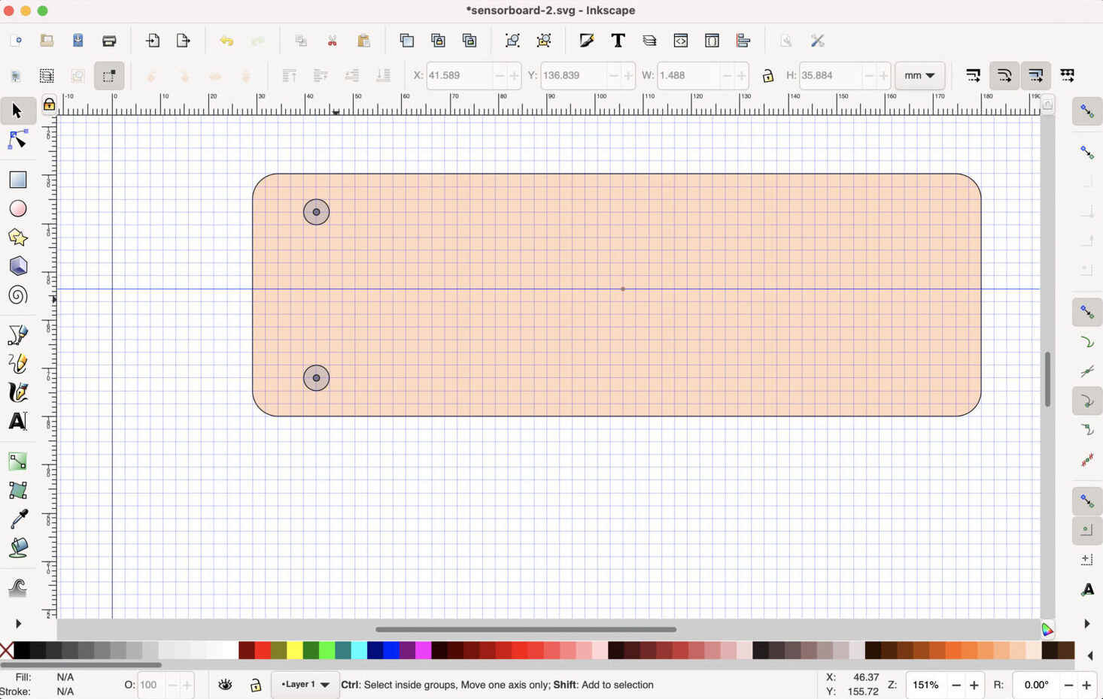Choose the Rectangle tool
This screenshot has width=1103, height=699.
coord(17,180)
